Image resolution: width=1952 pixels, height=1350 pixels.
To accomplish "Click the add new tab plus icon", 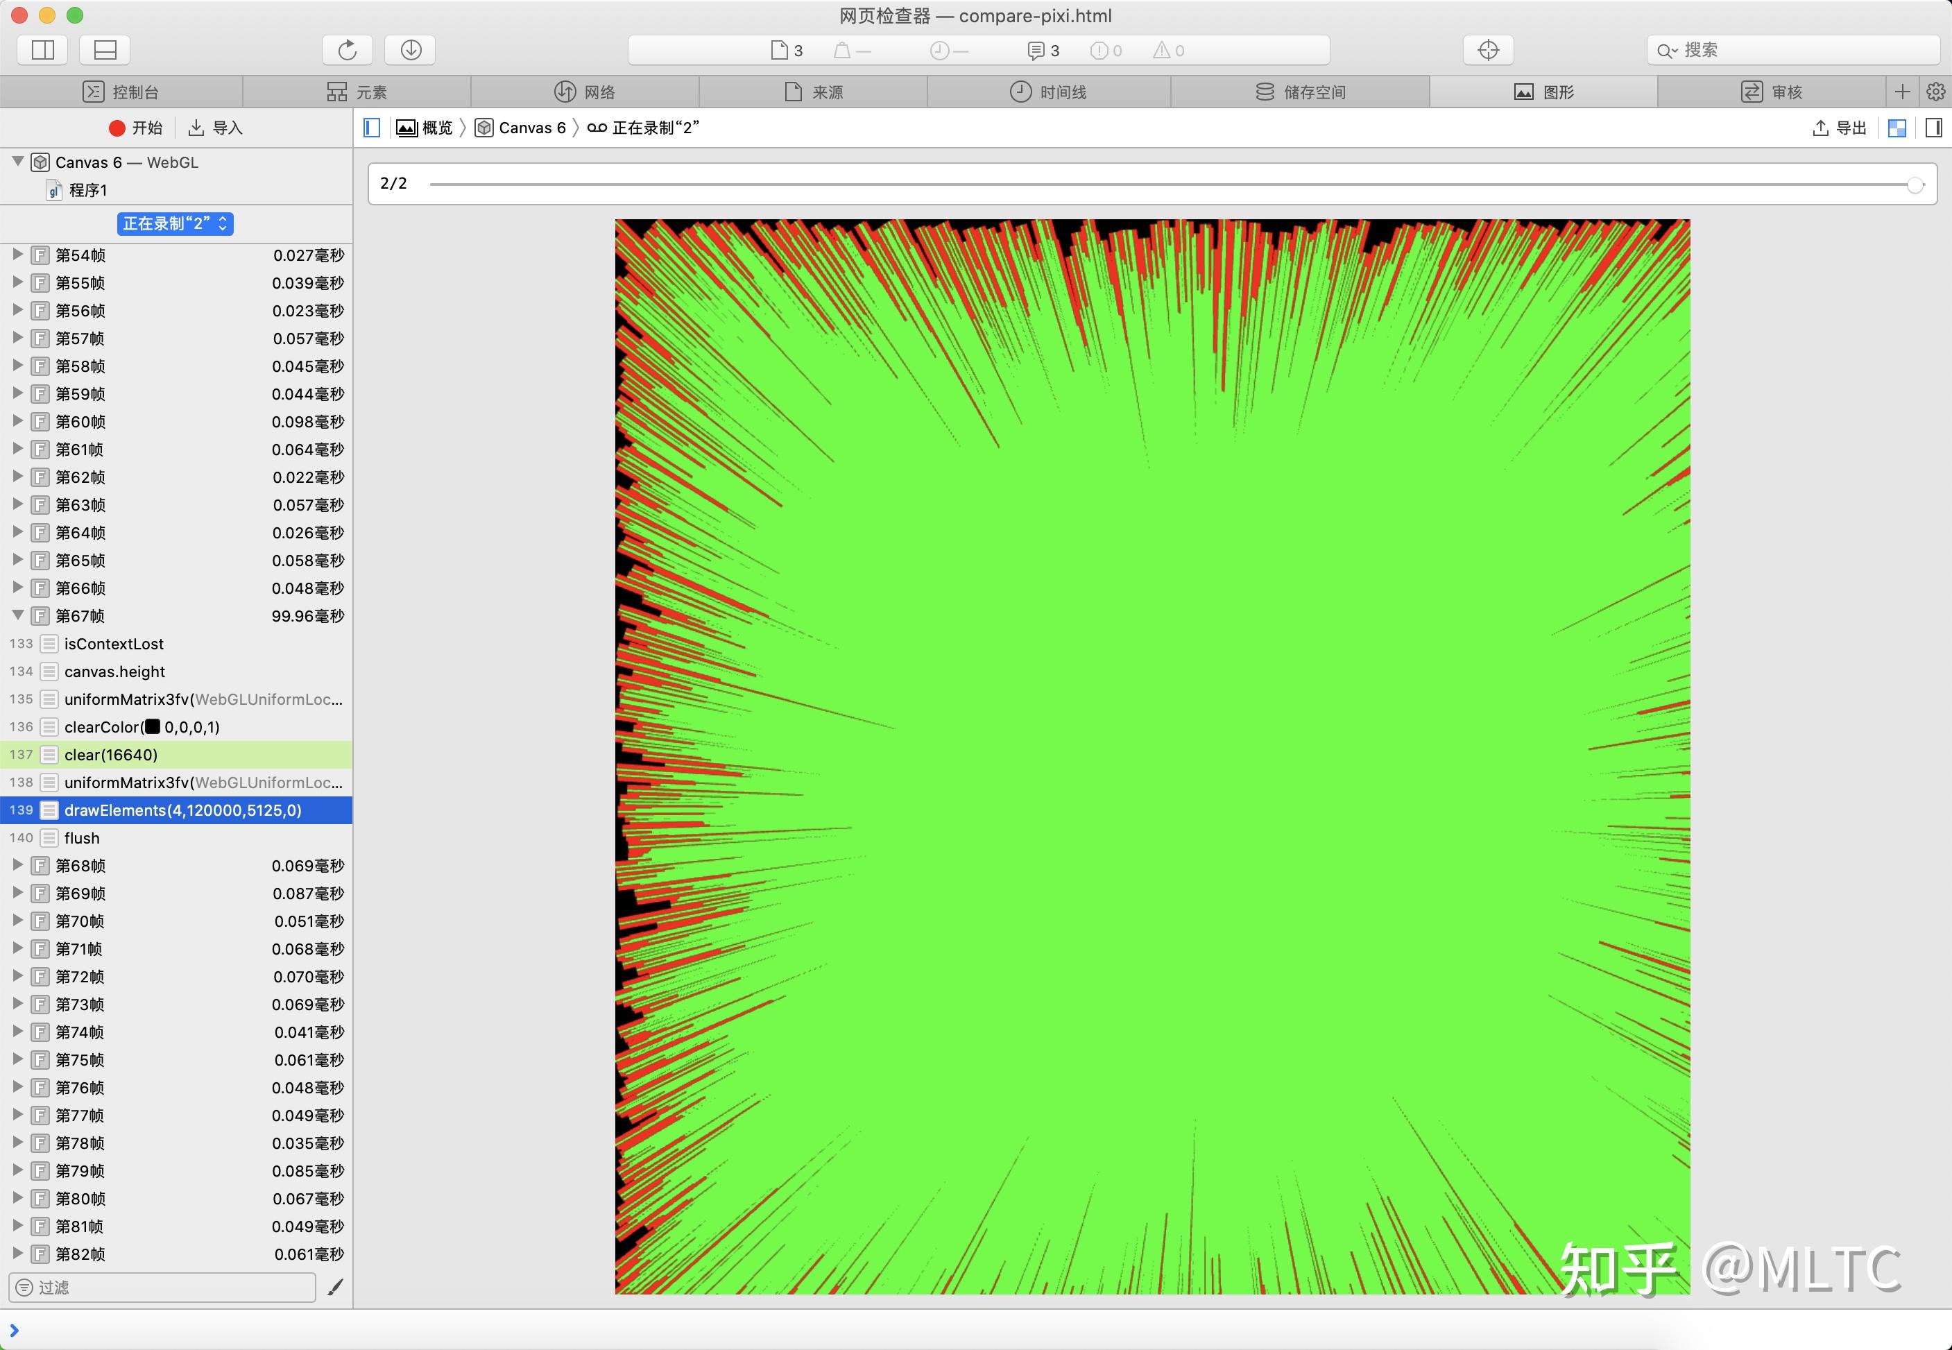I will [x=1902, y=92].
